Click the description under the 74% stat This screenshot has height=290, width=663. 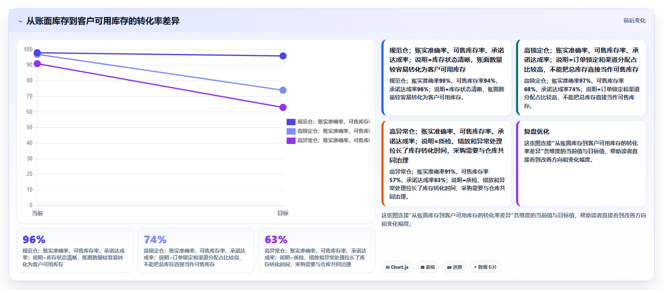tap(195, 258)
